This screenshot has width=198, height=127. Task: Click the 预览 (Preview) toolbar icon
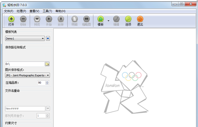coord(37,19)
